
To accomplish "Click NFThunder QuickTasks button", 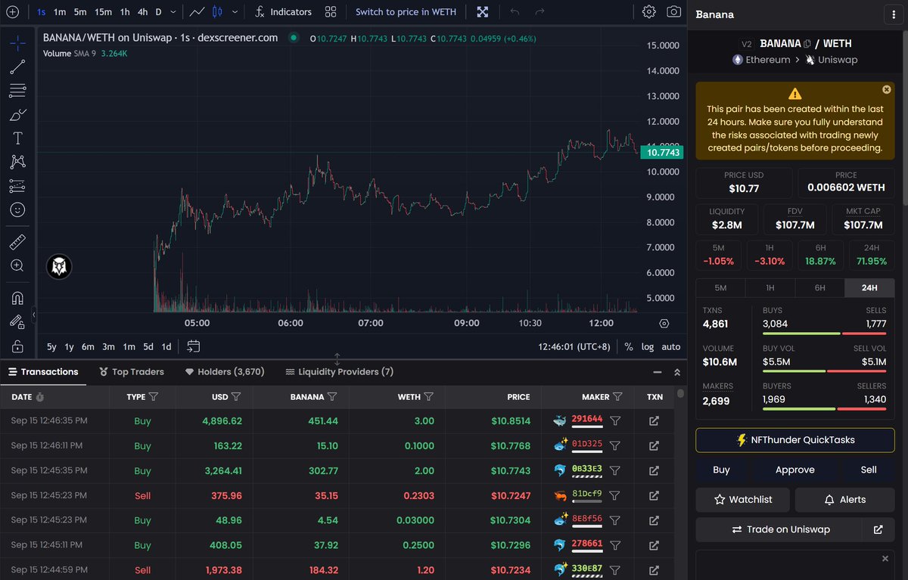I will click(x=794, y=440).
